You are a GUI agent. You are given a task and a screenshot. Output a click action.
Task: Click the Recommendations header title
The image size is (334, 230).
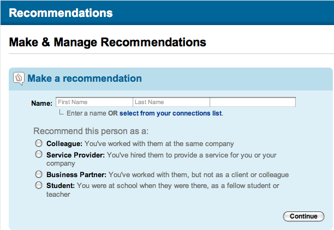click(x=61, y=13)
